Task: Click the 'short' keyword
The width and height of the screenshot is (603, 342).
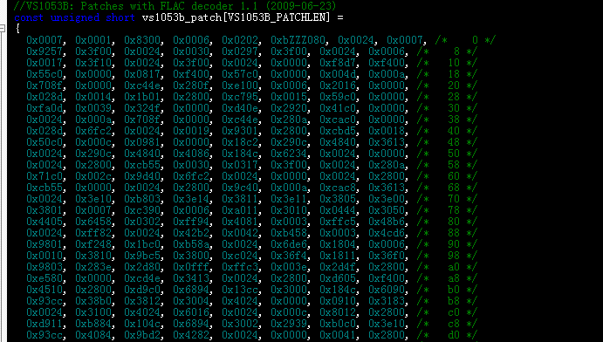Action: (120, 17)
